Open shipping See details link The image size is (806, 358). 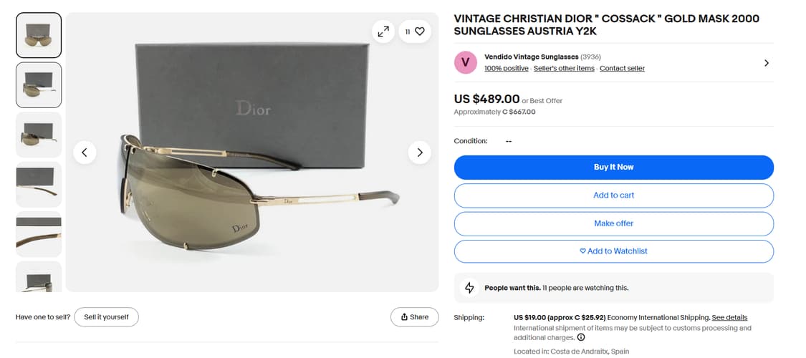(x=729, y=317)
